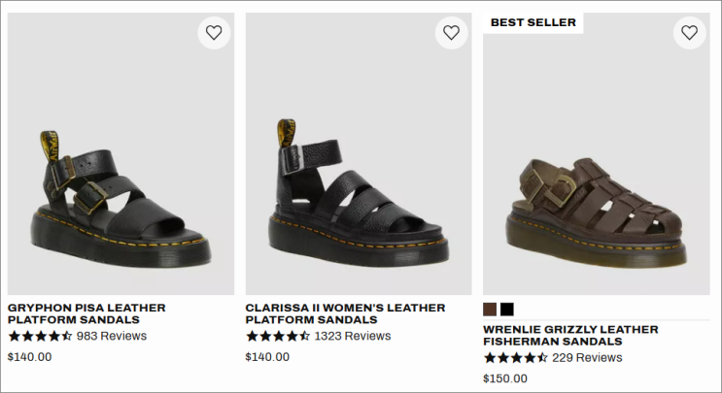Click the star rating of Wrenlie Grizzly sandals
Screen dimensions: 722x393
click(515, 357)
